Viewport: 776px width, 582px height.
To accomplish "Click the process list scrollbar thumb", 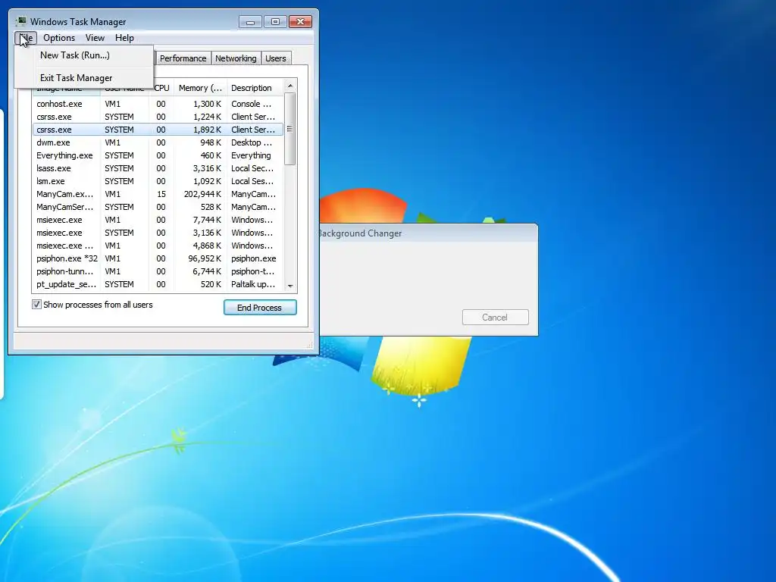I will [290, 129].
